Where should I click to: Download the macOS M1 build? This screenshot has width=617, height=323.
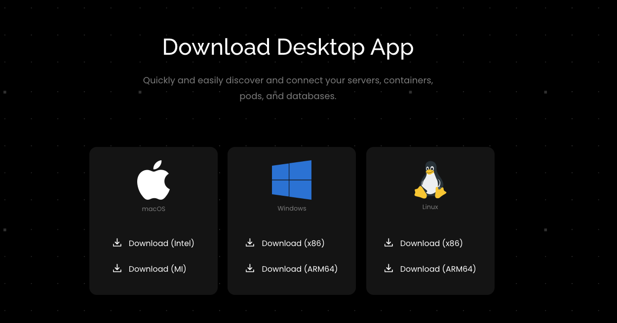tap(157, 269)
